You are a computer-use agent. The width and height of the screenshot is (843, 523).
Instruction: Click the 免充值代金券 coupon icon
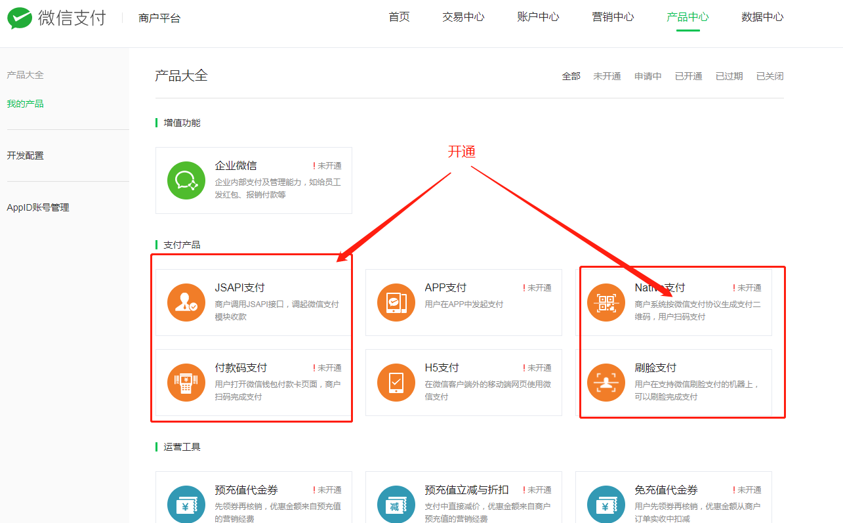(606, 504)
